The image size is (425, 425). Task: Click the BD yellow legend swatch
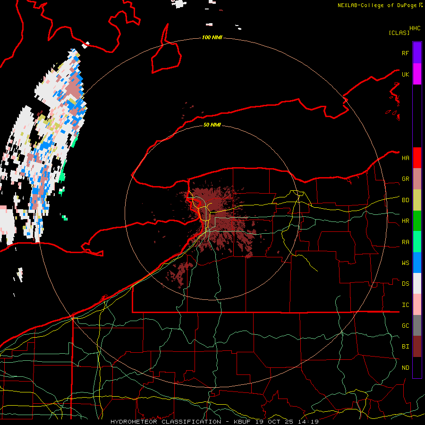click(x=417, y=200)
